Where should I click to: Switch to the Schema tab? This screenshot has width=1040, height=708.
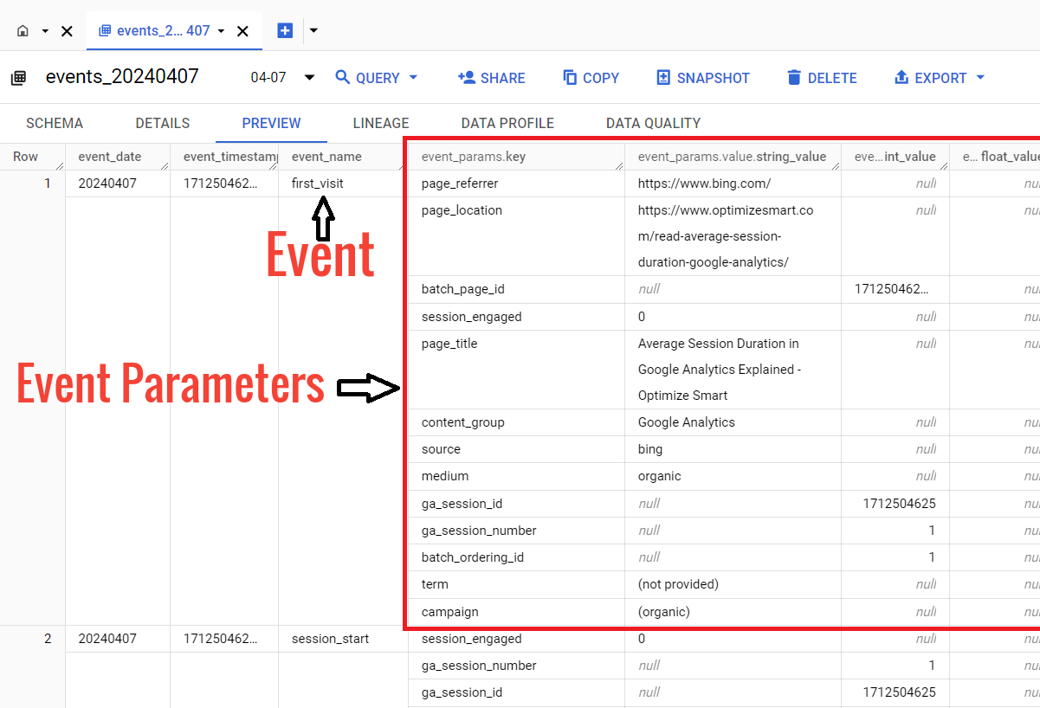tap(55, 123)
